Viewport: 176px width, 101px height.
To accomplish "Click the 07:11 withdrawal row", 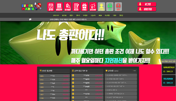I will [54, 80].
